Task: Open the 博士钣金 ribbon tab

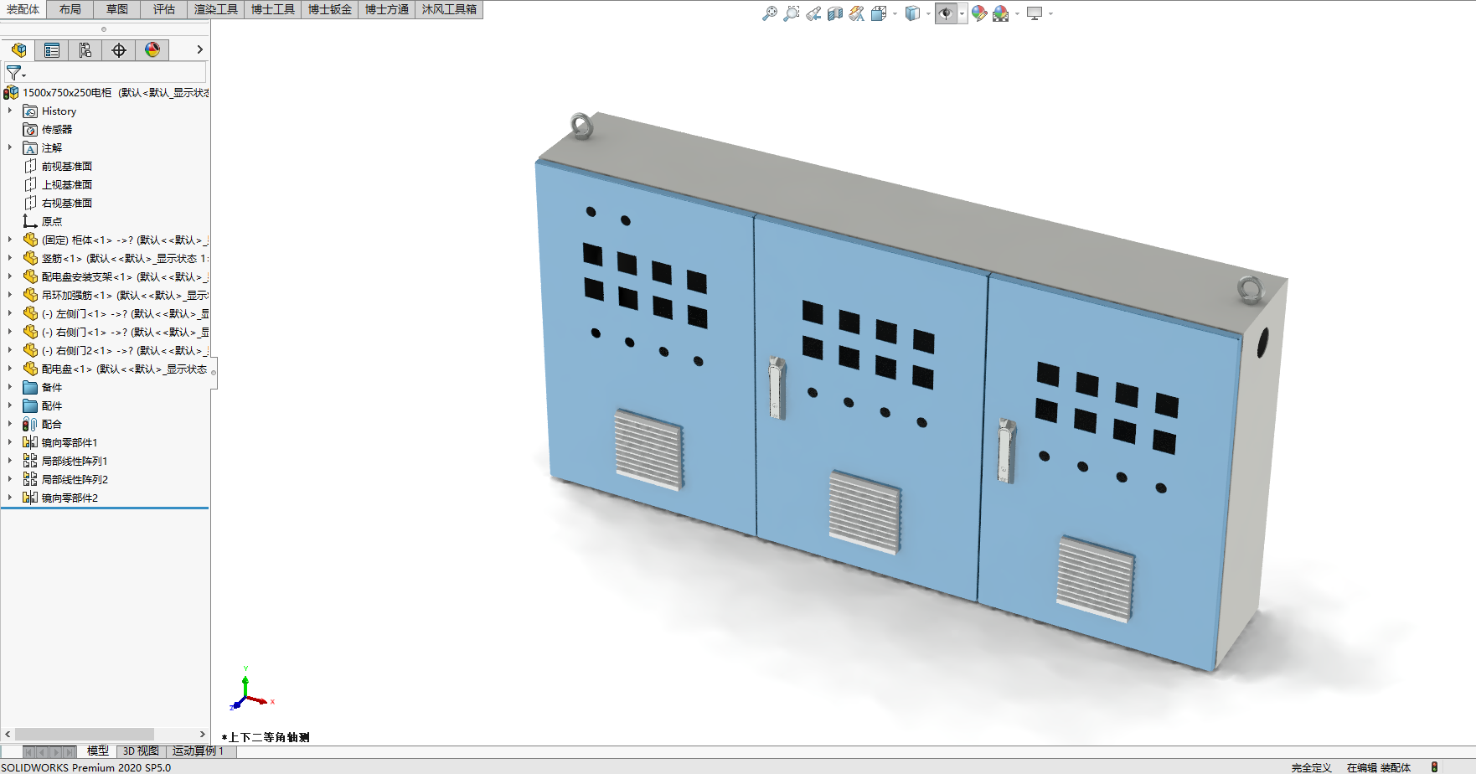Action: pos(330,9)
